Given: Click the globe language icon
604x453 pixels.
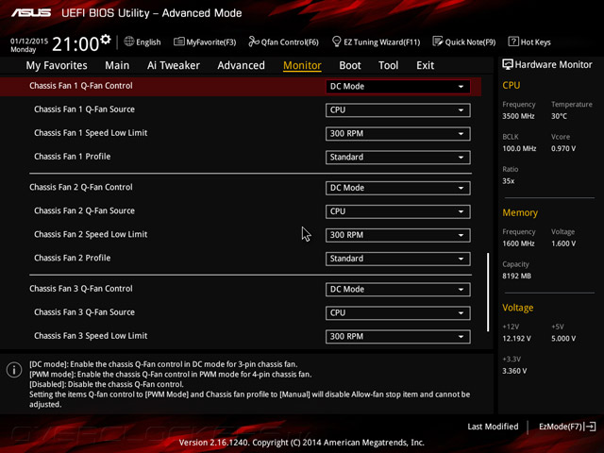Looking at the screenshot, I should tap(128, 42).
